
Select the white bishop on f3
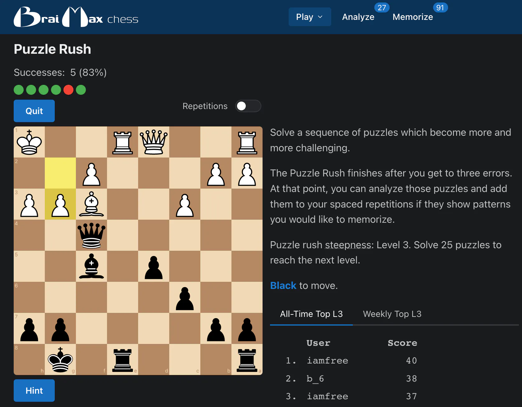point(91,204)
